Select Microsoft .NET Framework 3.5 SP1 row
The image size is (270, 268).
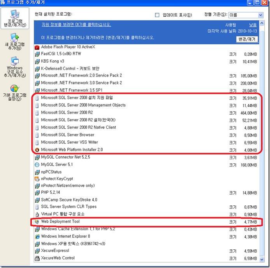[x=147, y=90]
